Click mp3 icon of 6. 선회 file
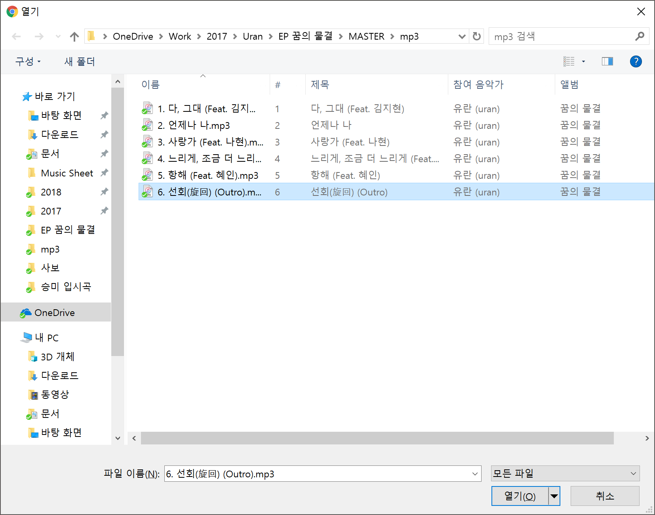655x515 pixels. [x=147, y=191]
